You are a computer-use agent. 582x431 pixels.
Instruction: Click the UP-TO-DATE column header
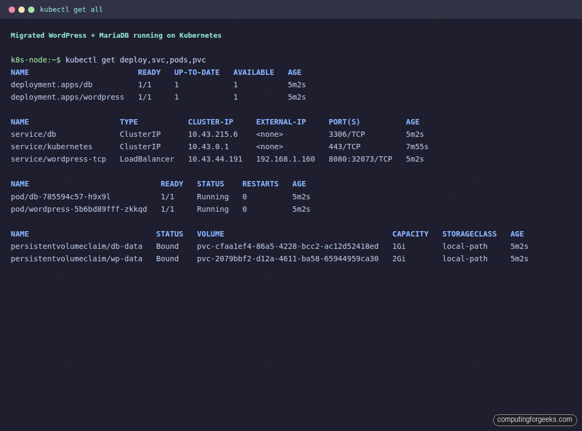tap(197, 72)
